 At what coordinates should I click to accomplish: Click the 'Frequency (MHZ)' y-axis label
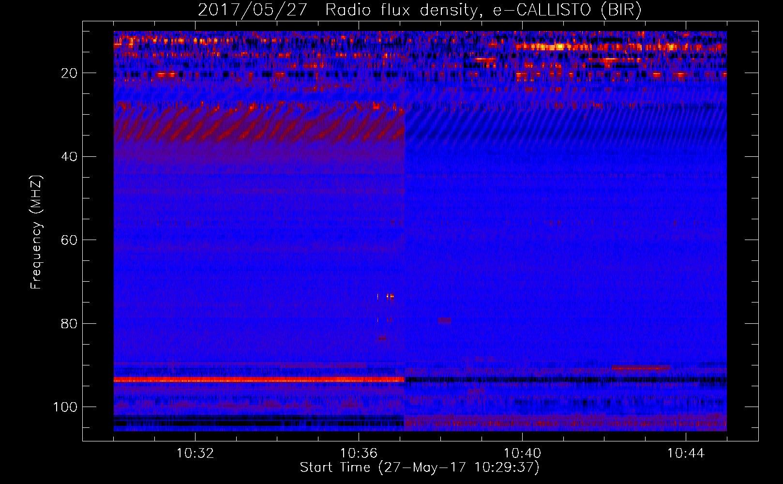pyautogui.click(x=36, y=232)
